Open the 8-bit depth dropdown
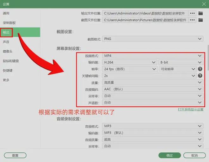209x162 pixels. 180,62
